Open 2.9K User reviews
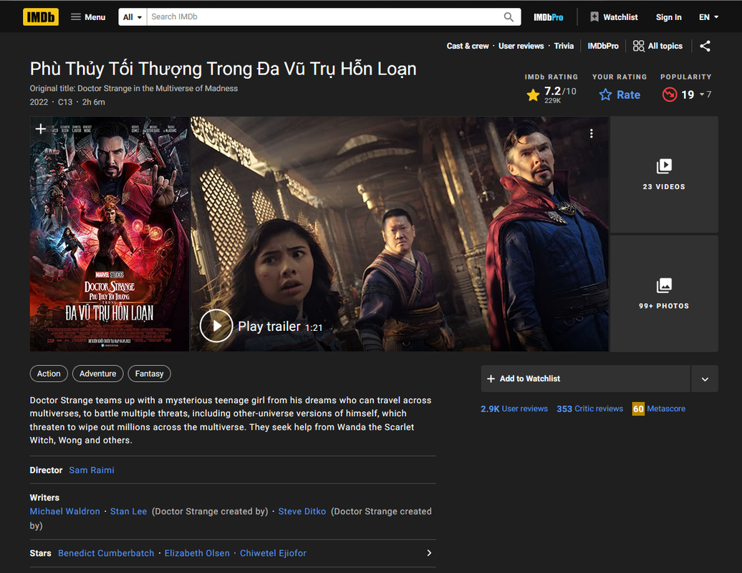 (514, 408)
